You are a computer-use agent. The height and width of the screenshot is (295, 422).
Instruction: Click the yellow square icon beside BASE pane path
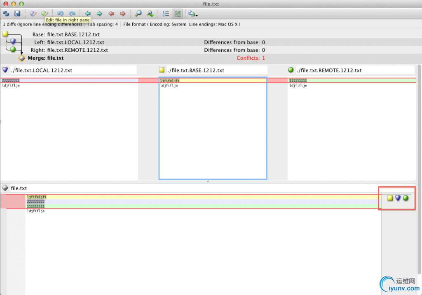coord(162,70)
